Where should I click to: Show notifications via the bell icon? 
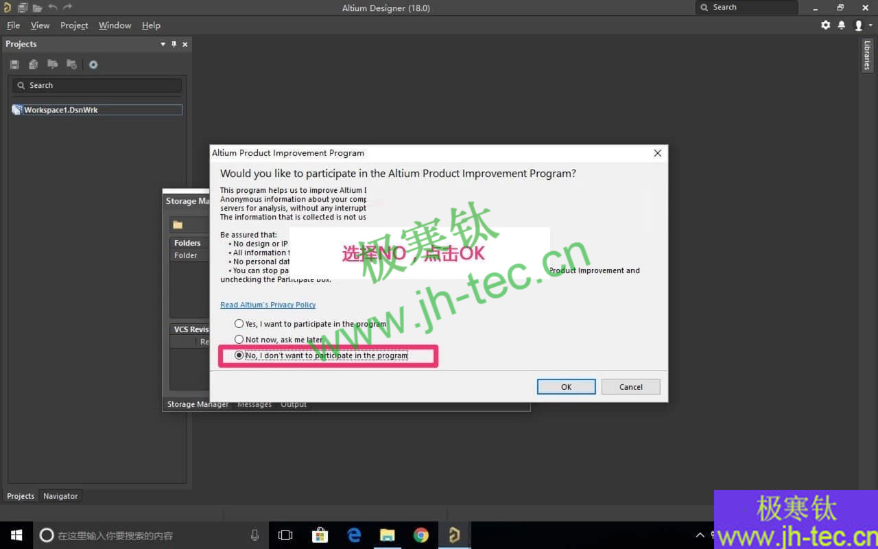pyautogui.click(x=842, y=25)
